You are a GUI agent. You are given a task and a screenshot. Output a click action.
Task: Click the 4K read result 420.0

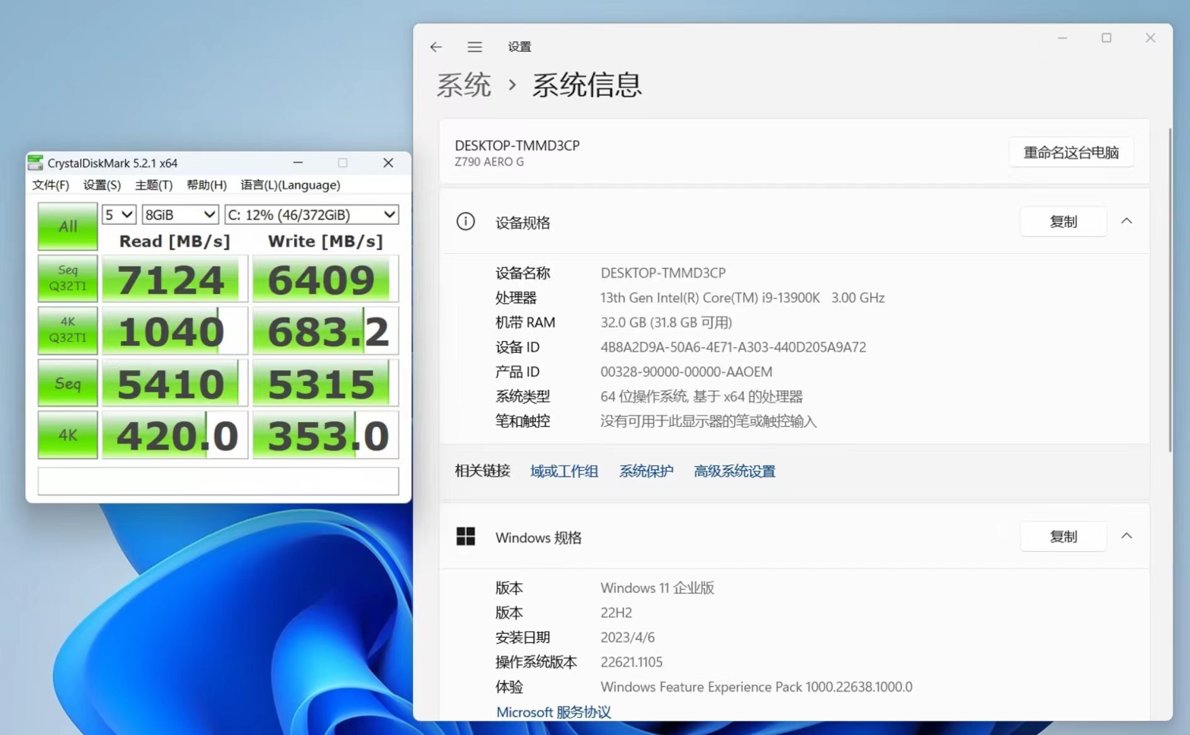(174, 435)
